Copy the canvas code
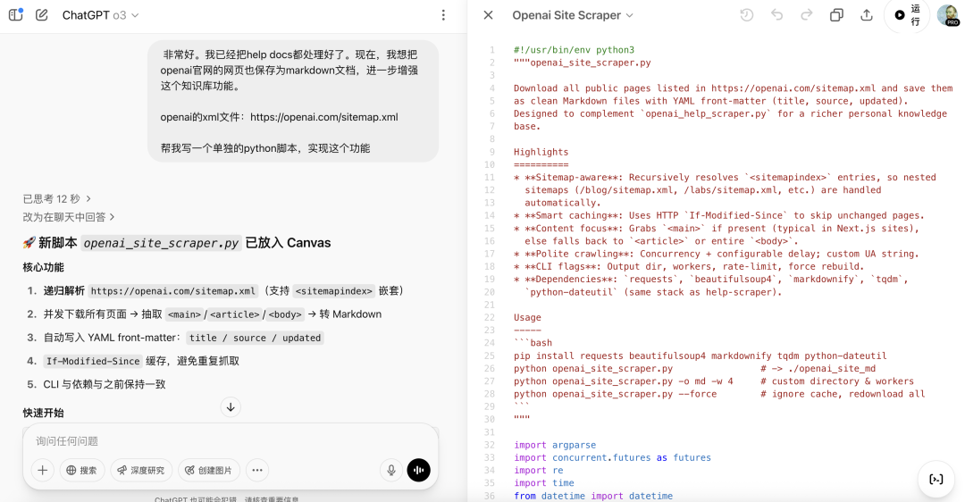The width and height of the screenshot is (965, 502). 836,15
